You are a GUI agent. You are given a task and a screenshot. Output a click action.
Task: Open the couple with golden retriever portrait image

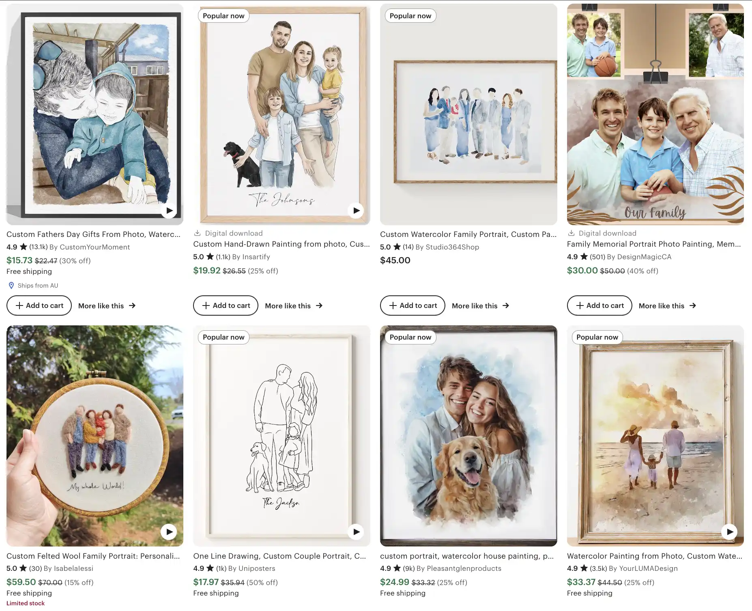468,436
